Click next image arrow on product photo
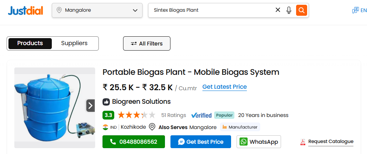The image size is (367, 154). pyautogui.click(x=91, y=106)
